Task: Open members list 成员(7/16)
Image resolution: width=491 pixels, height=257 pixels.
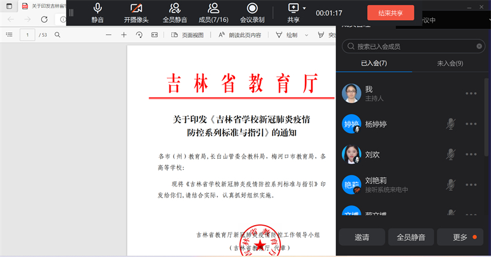Action: coord(213,12)
